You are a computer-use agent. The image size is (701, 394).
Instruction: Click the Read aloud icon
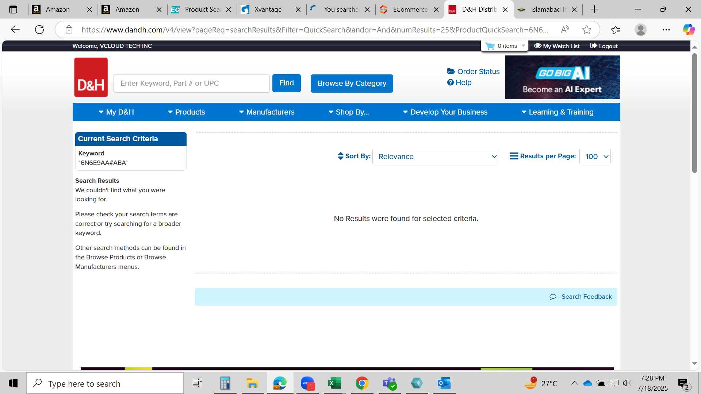point(565,30)
